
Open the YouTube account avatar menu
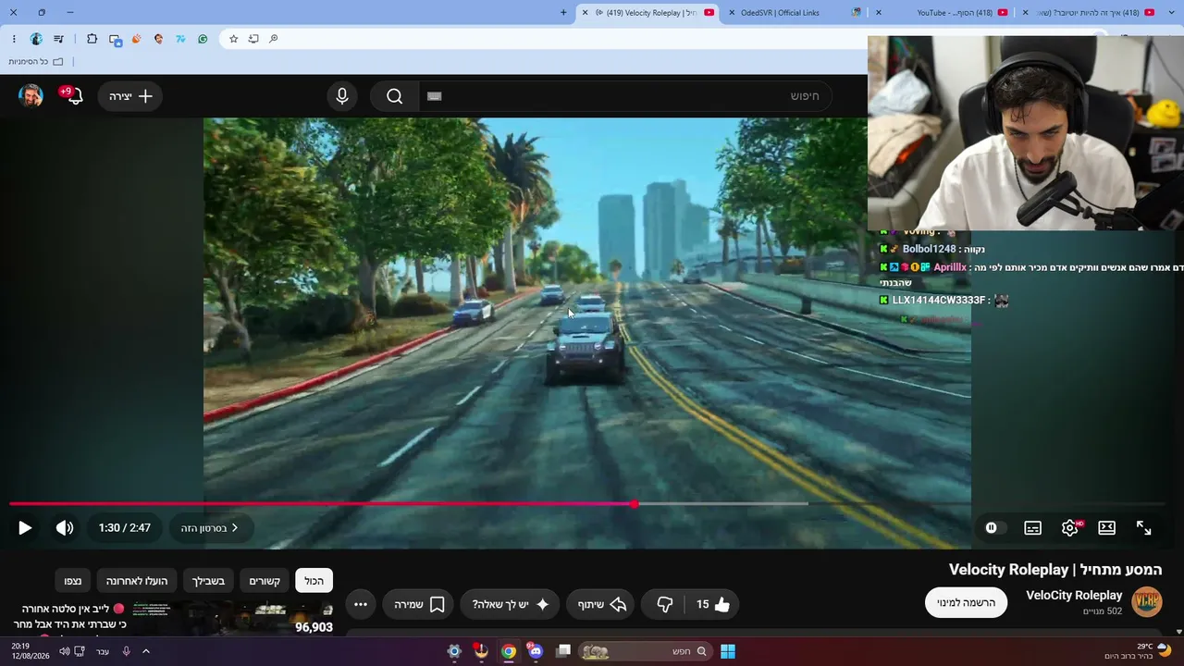31,96
